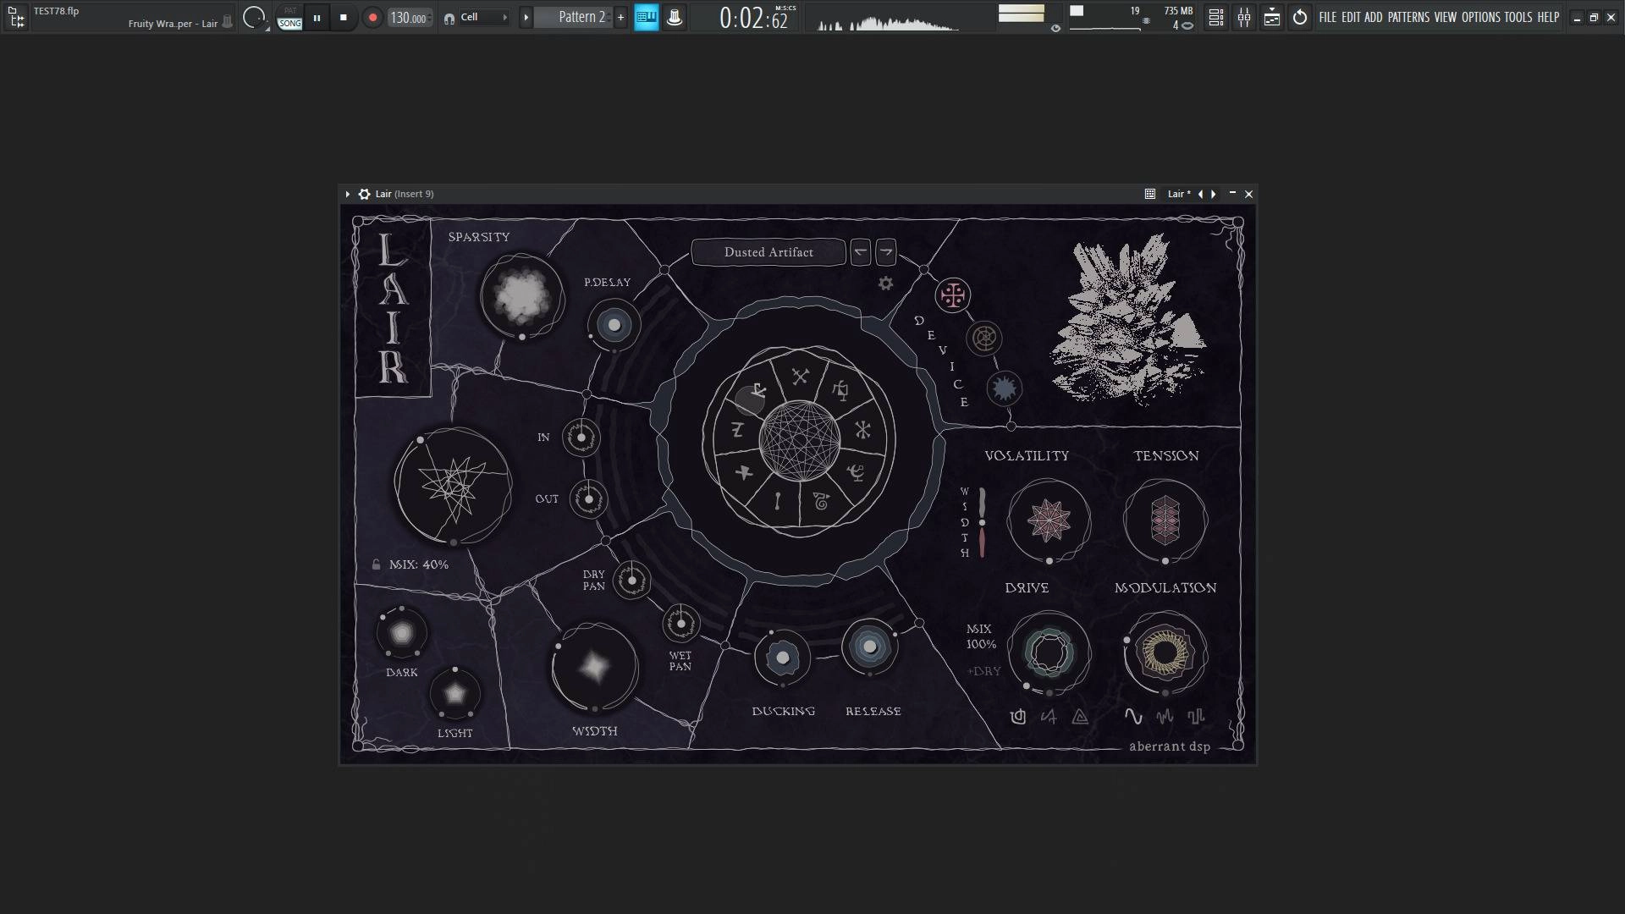The image size is (1625, 914).
Task: Open the mixer view icon
Action: coord(1244,18)
